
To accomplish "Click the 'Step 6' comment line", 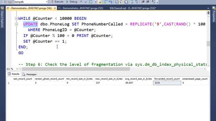I will click(x=113, y=65).
